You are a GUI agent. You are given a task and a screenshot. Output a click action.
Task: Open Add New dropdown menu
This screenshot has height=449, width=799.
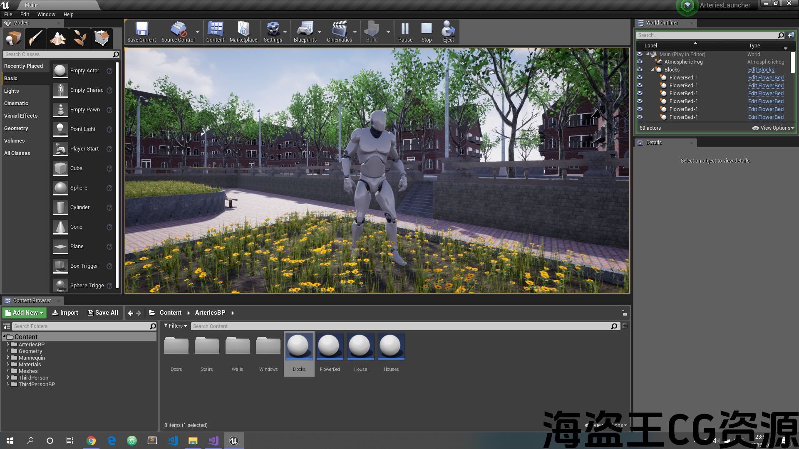pyautogui.click(x=24, y=313)
